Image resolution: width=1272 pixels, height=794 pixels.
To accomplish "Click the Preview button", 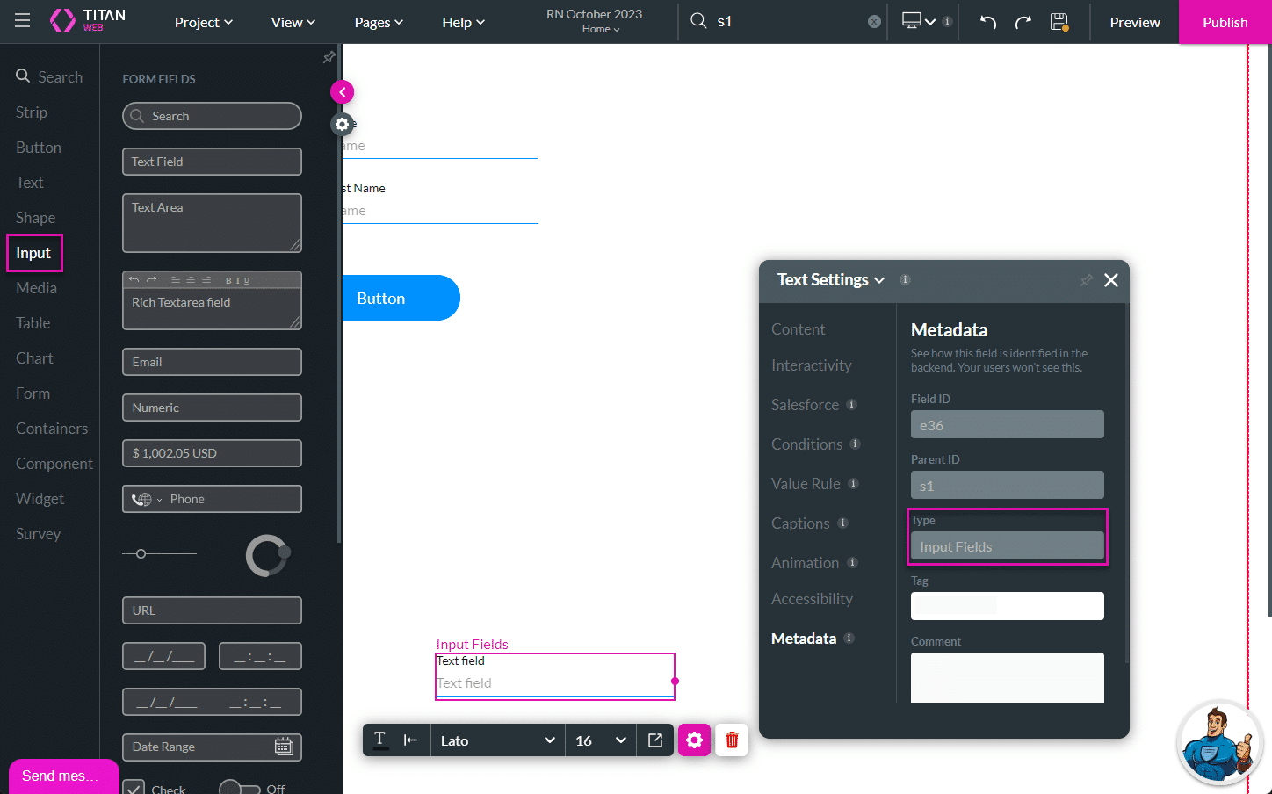I will point(1134,22).
